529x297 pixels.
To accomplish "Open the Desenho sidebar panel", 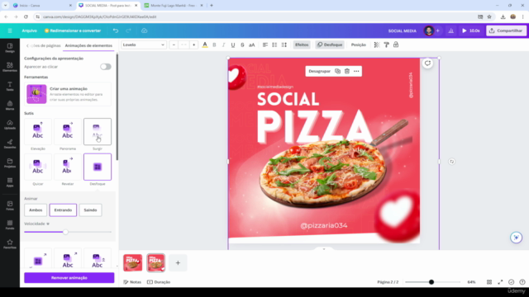I will coord(10,144).
